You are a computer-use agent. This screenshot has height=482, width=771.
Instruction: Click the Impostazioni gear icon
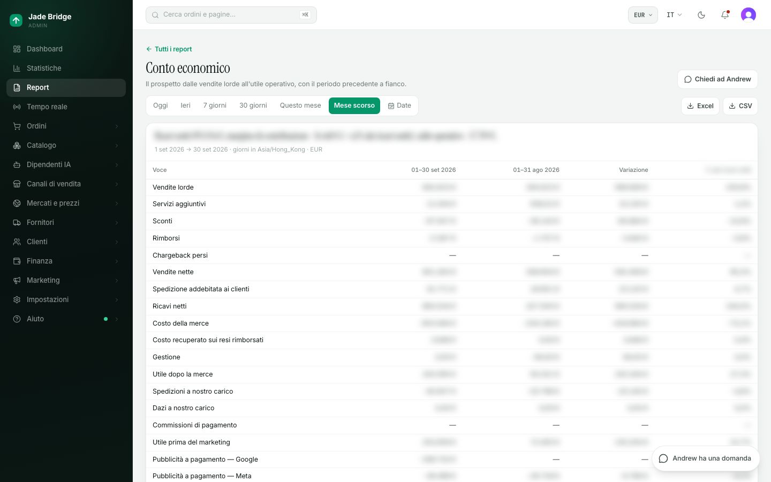click(x=17, y=299)
